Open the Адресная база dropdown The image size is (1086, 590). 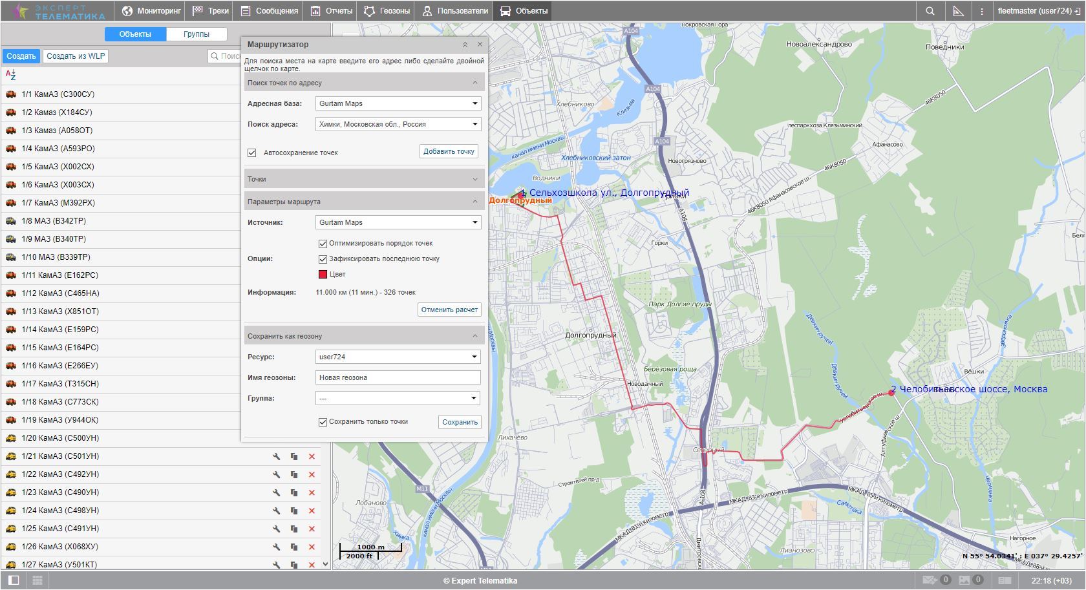(398, 103)
